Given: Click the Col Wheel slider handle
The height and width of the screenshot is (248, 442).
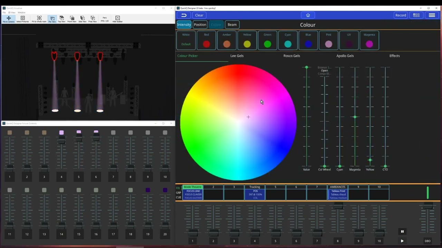Looking at the screenshot, I should click(324, 166).
